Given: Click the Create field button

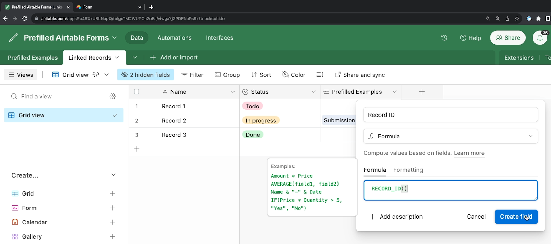Looking at the screenshot, I should tap(516, 217).
